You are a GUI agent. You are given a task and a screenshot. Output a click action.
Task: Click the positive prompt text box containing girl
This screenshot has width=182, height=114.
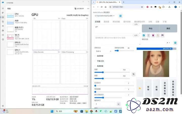tap(117, 29)
